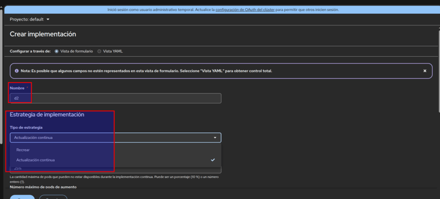Click the Nombre field label

point(17,87)
